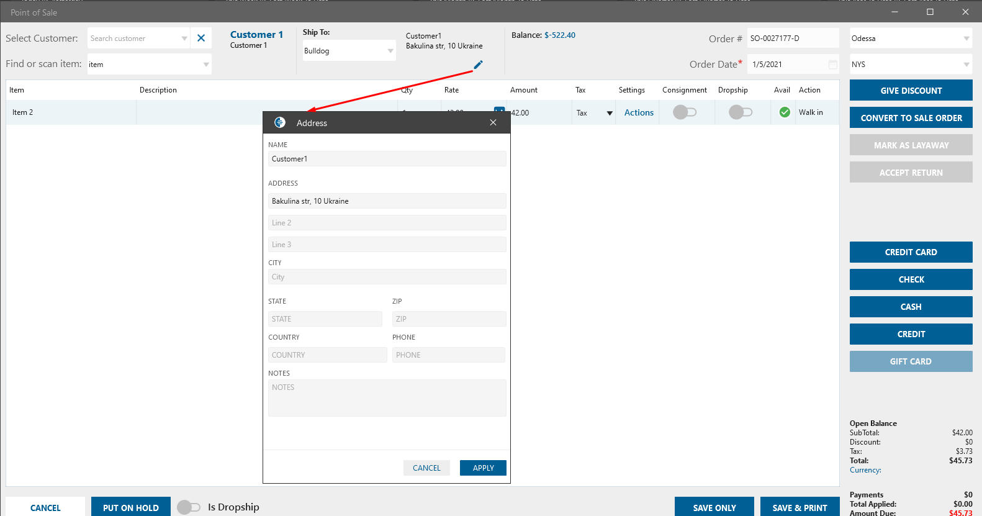This screenshot has width=982, height=516.
Task: Edit the ship-to address with the pencil icon
Action: pos(478,65)
